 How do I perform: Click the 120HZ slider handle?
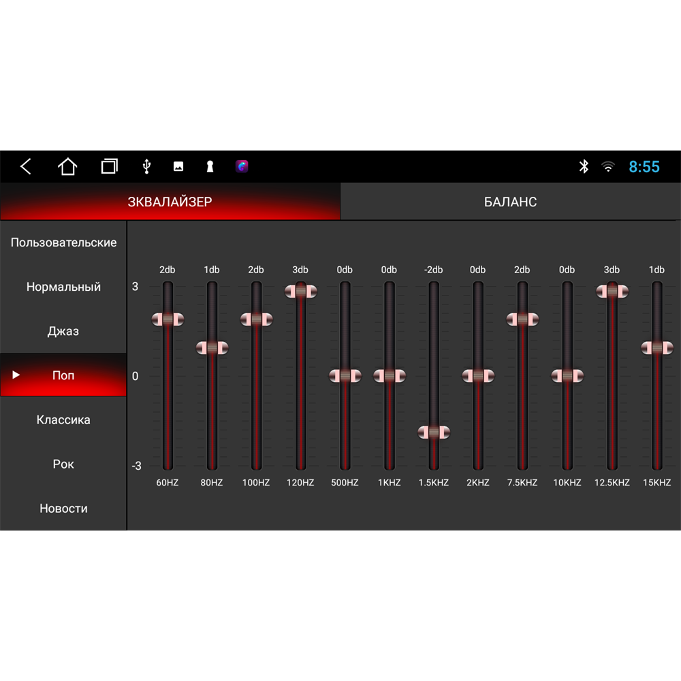click(x=300, y=291)
